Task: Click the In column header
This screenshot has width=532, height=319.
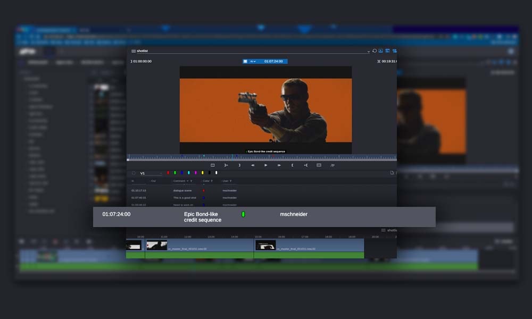Action: pos(132,181)
